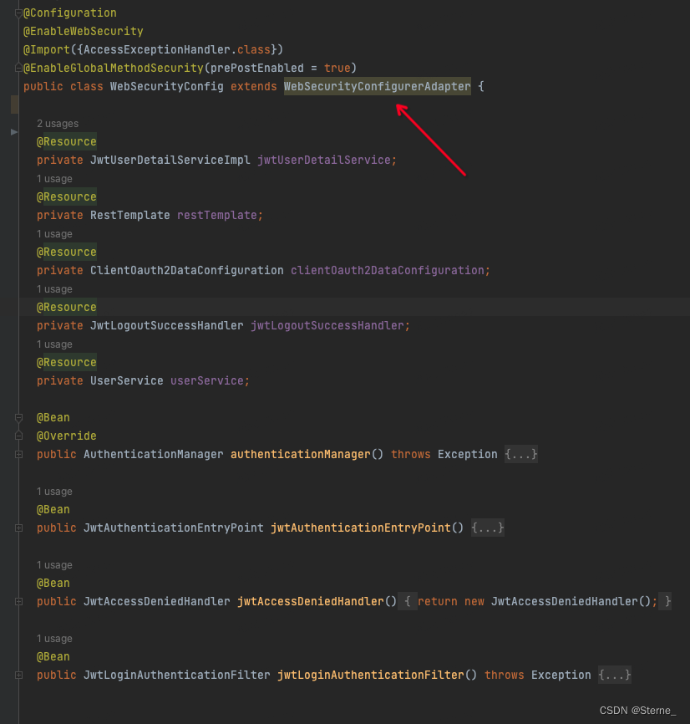Click the overriding-method gutter icon beside authenticationManager
This screenshot has height=724, width=690.
(x=18, y=436)
